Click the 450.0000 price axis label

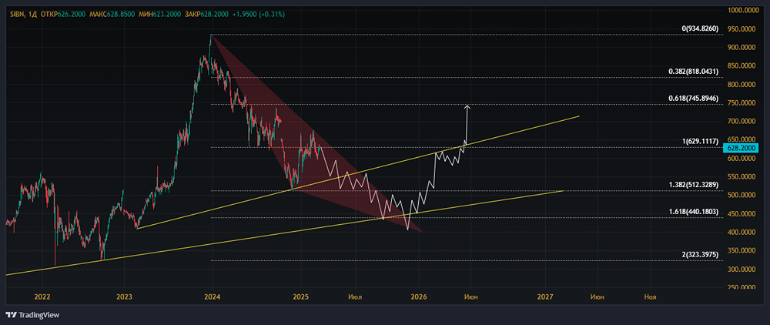coord(742,214)
